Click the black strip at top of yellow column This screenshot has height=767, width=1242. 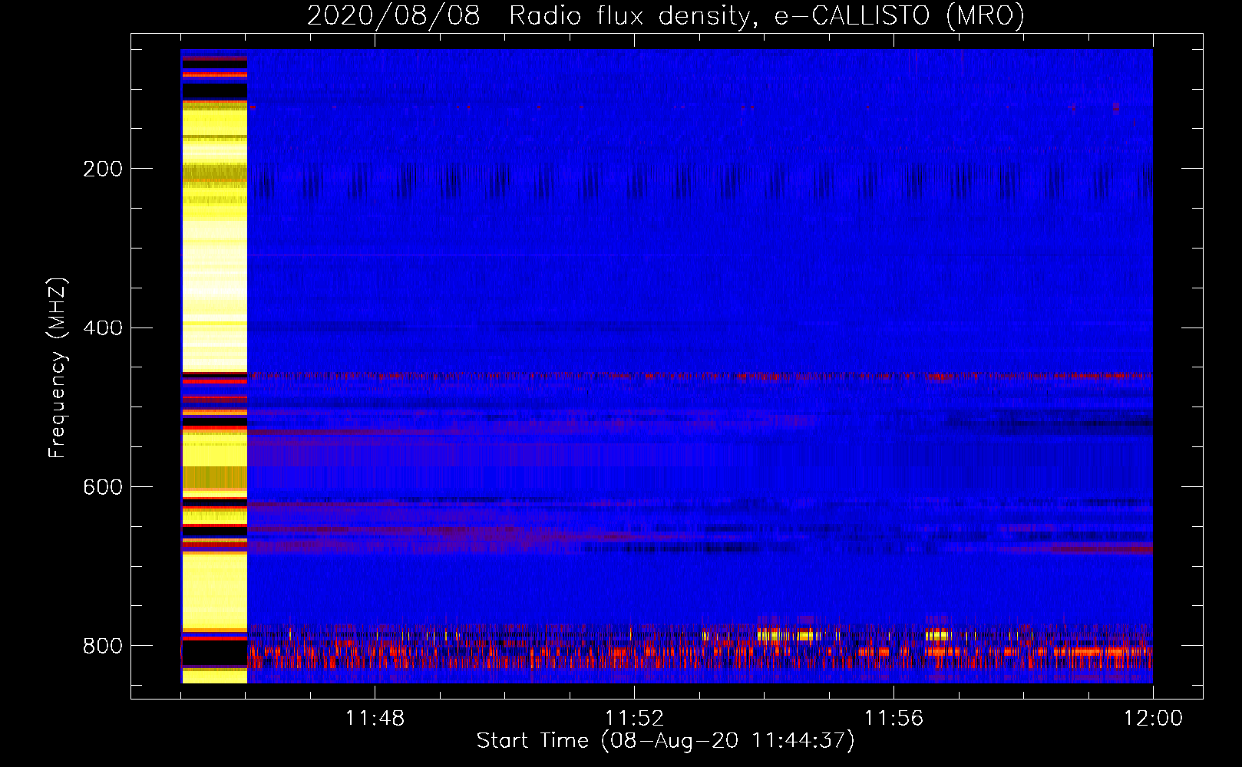click(214, 89)
